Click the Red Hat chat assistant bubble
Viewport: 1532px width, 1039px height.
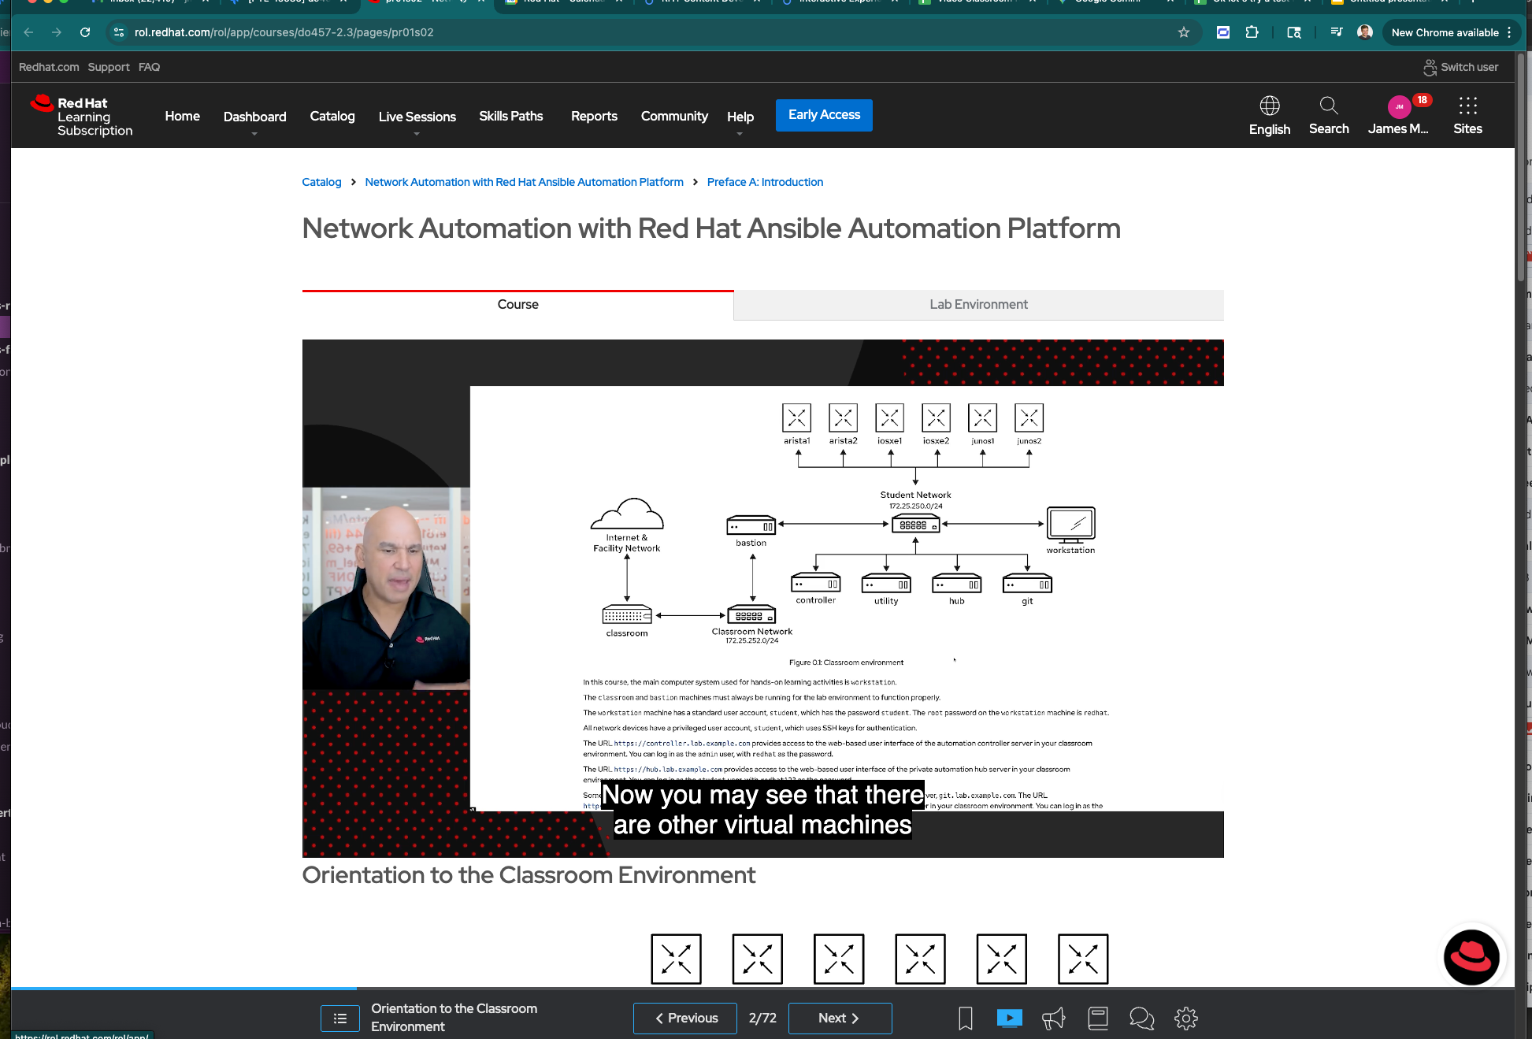pos(1471,956)
